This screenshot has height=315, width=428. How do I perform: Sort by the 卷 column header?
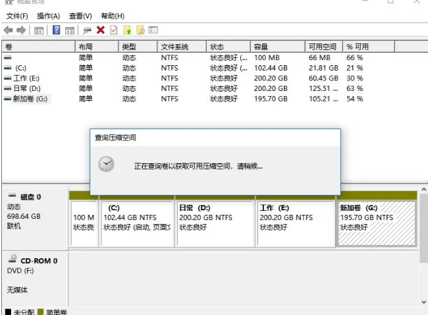[38, 47]
